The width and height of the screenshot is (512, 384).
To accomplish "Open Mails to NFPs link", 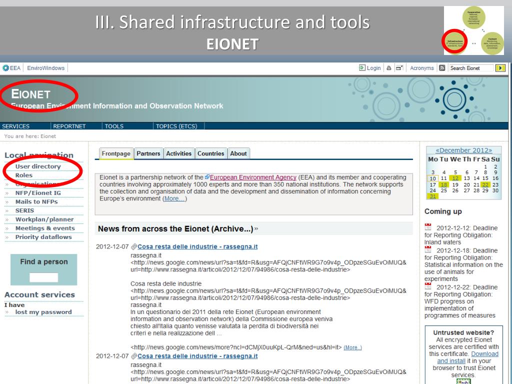I will tap(36, 201).
